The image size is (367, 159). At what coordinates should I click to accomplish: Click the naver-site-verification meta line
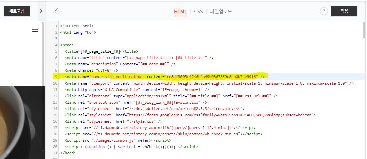click(x=165, y=77)
